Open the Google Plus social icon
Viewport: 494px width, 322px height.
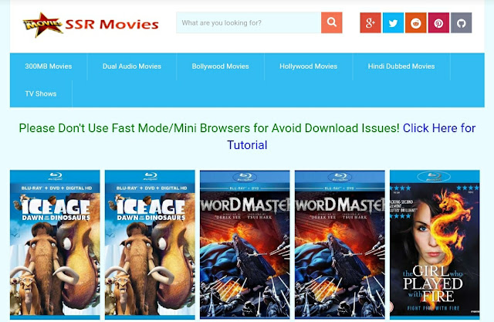(370, 22)
